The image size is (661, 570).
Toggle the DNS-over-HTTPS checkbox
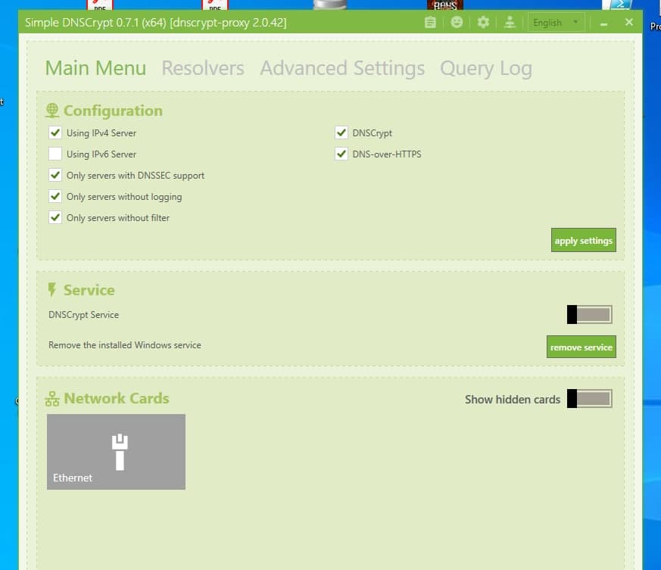[x=341, y=154]
